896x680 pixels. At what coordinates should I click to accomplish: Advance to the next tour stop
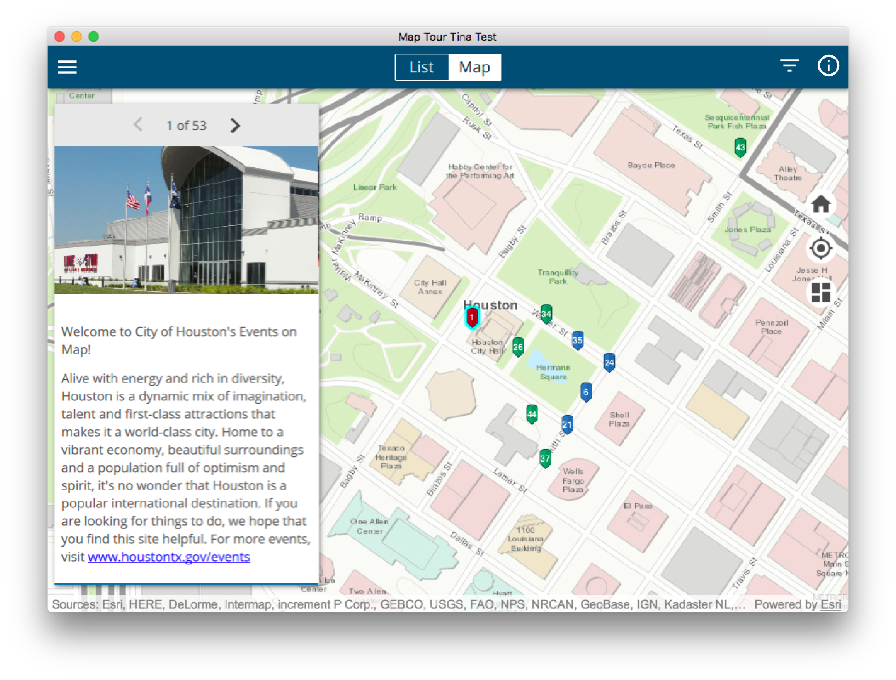pos(235,125)
